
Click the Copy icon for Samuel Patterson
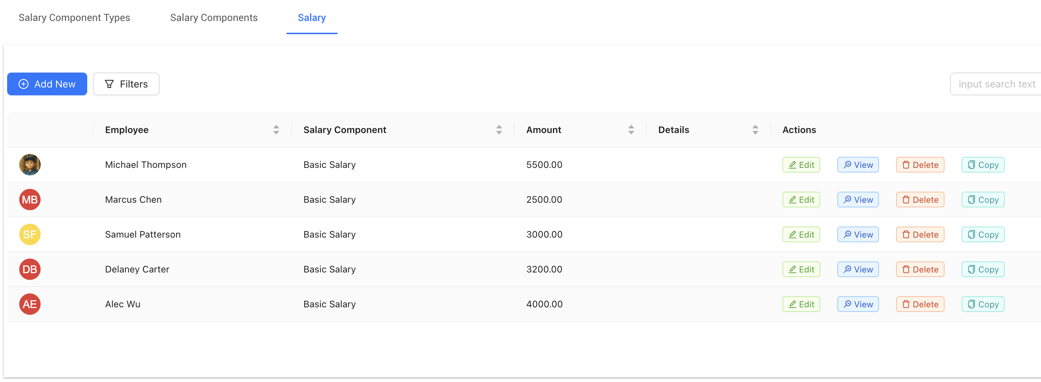pyautogui.click(x=972, y=234)
